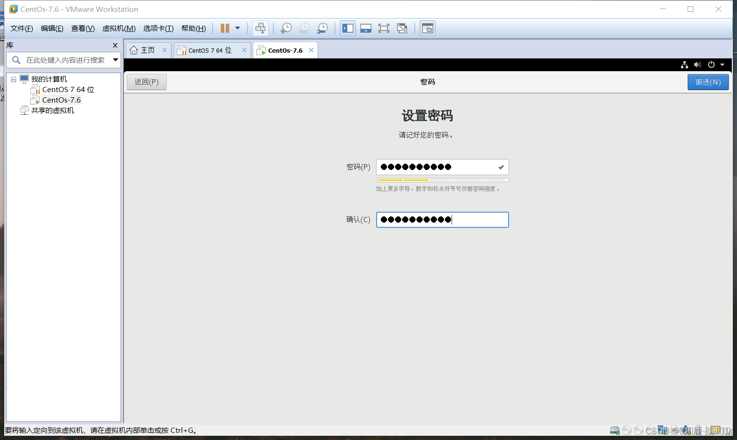The height and width of the screenshot is (440, 737).
Task: Take a snapshot of this virtual machine
Action: (x=286, y=28)
